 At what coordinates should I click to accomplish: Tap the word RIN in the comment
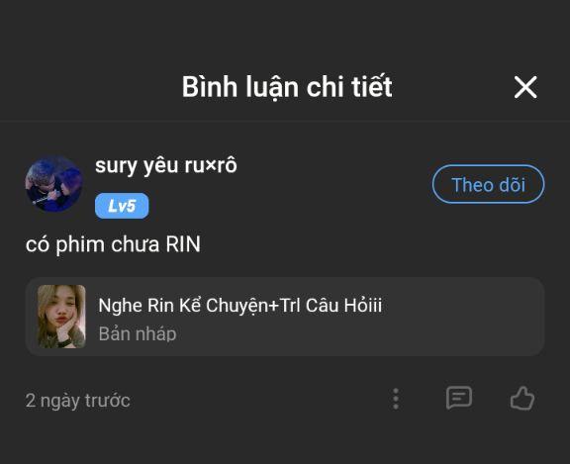click(x=183, y=243)
